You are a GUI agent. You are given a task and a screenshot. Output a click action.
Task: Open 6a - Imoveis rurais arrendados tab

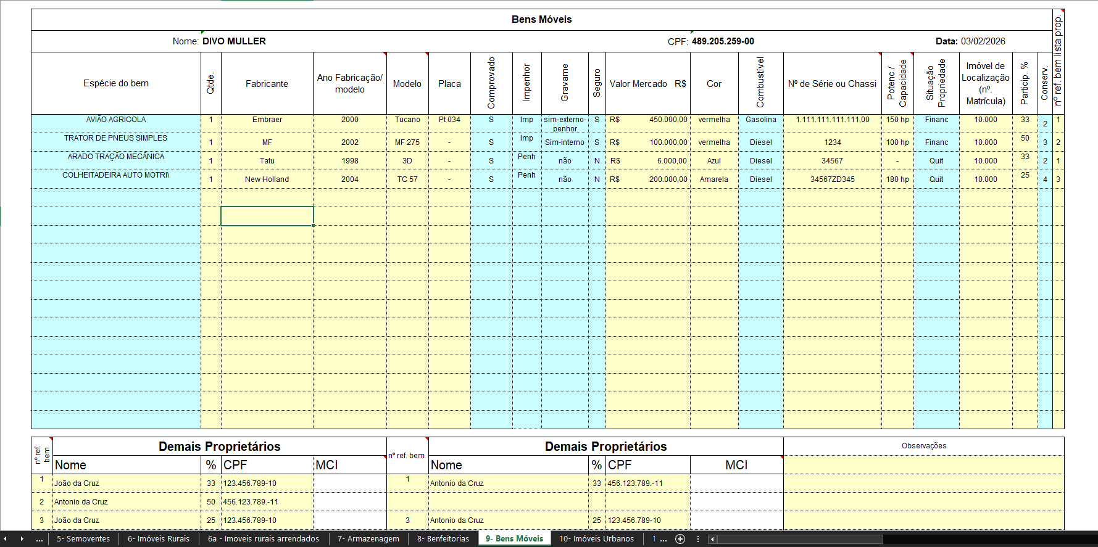[264, 539]
